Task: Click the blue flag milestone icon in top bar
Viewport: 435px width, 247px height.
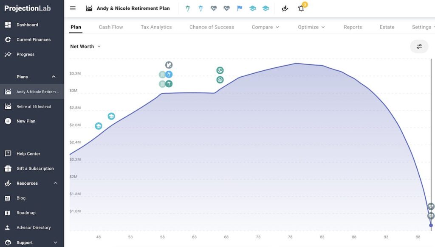Action: click(240, 8)
